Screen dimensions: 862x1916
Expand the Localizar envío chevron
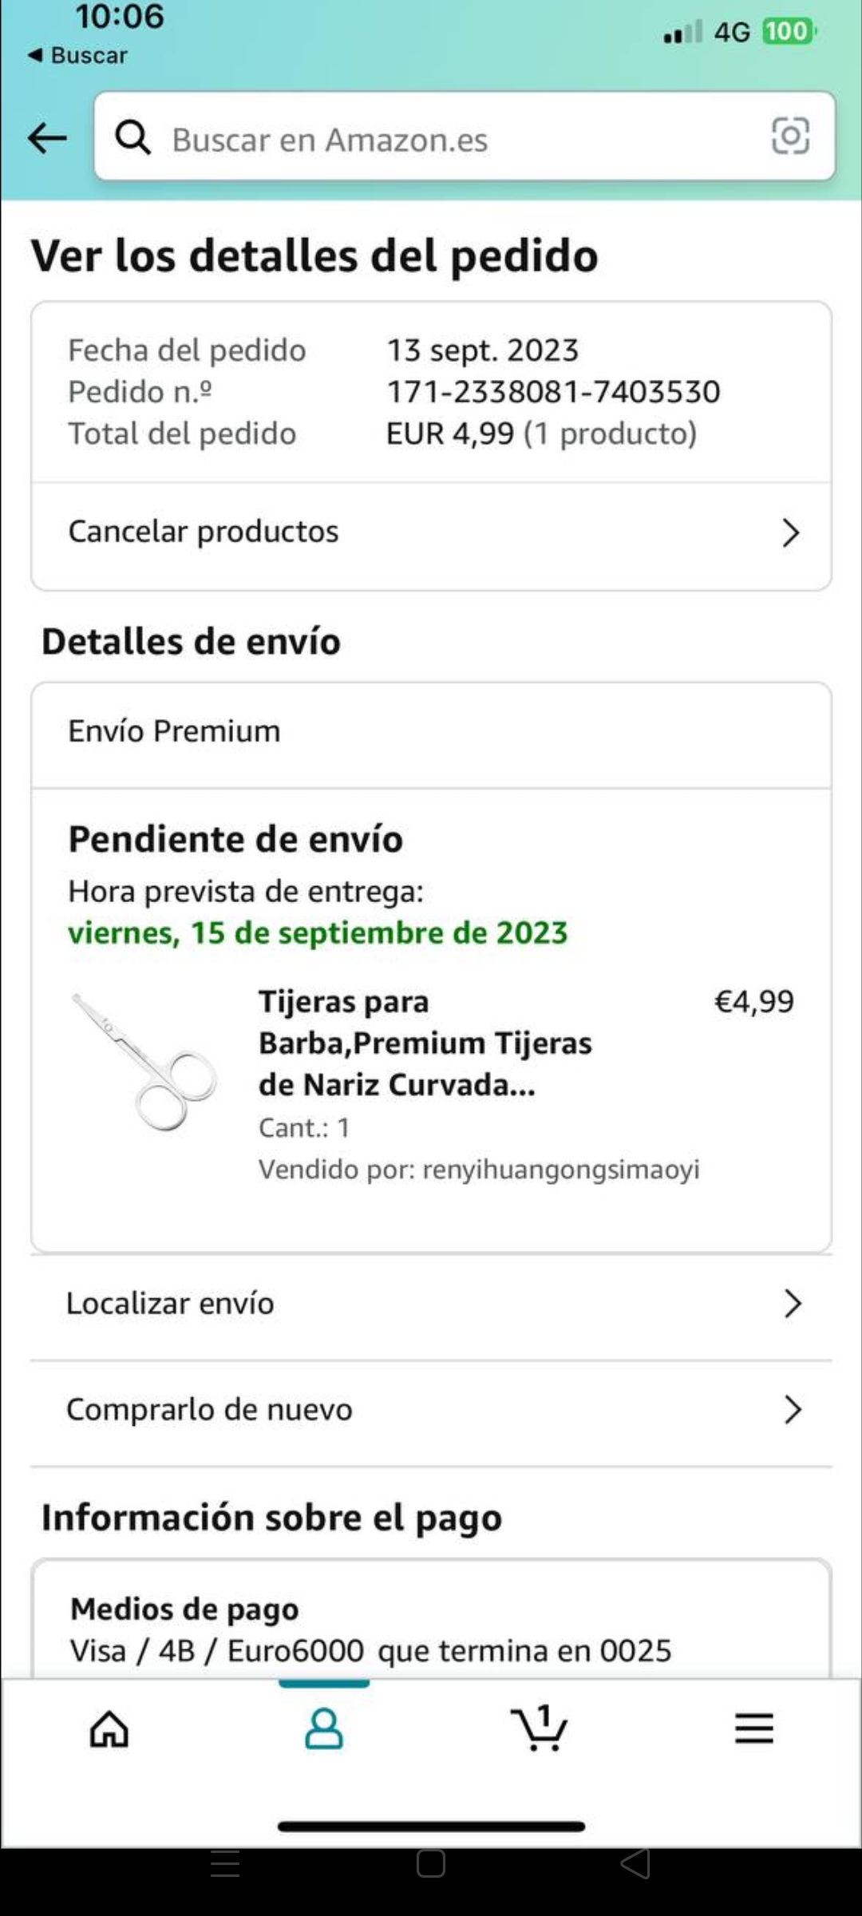[792, 1304]
